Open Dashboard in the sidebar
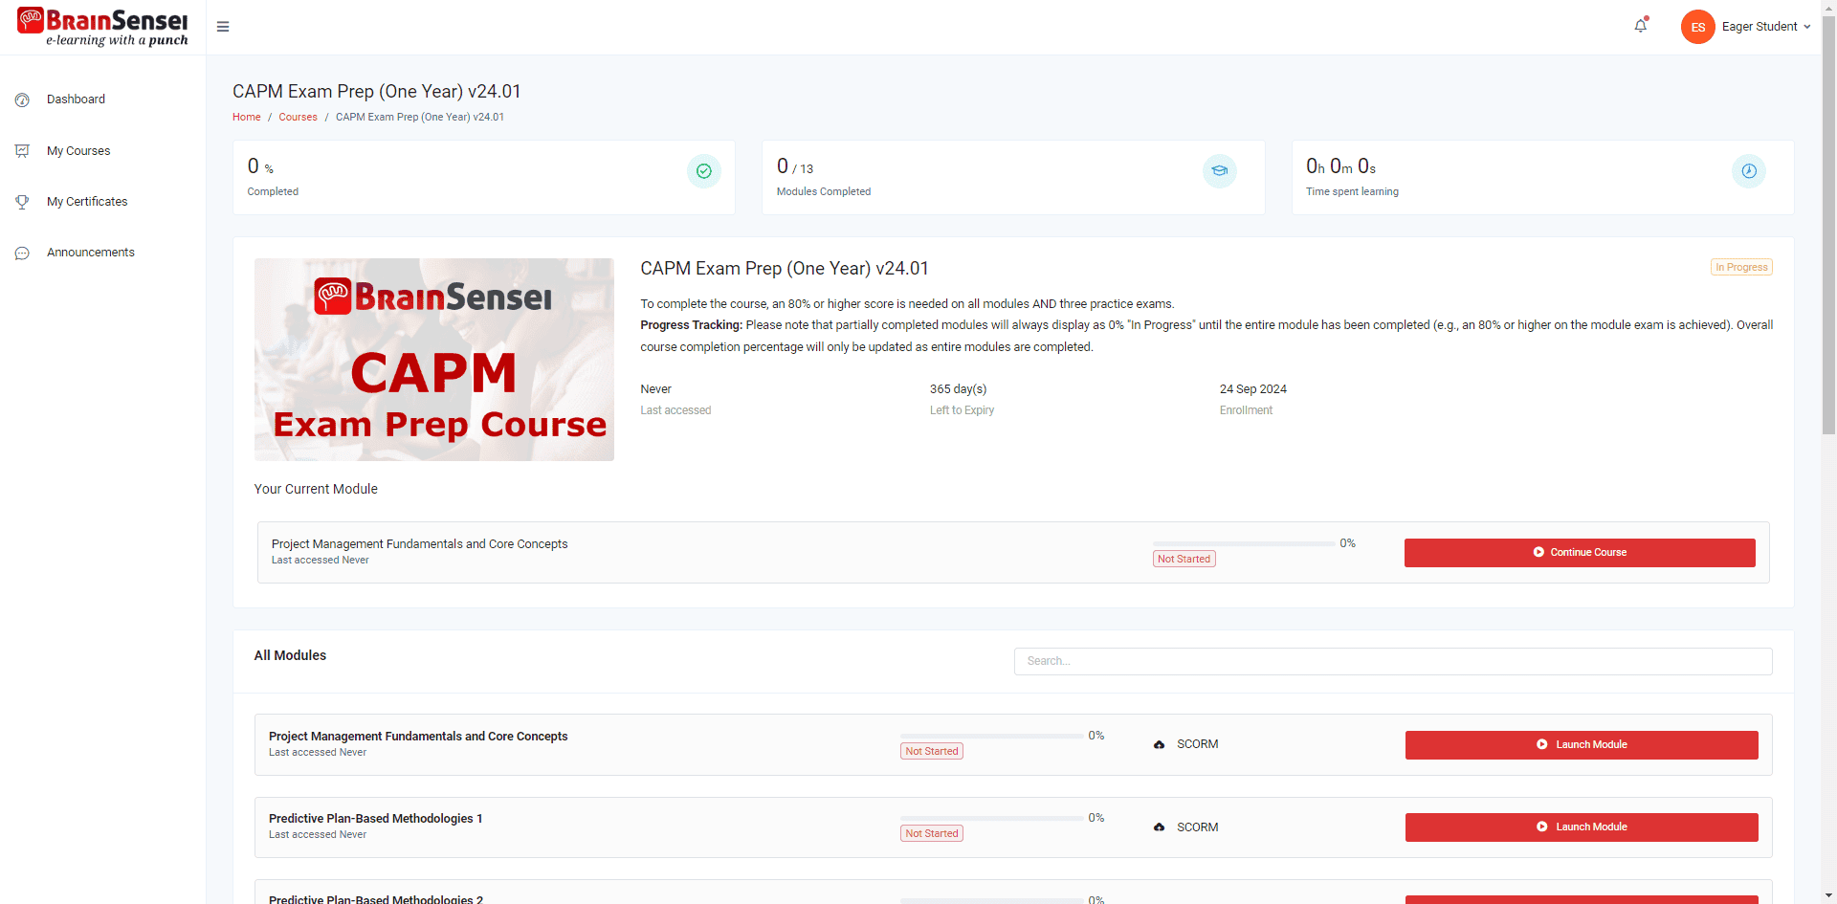 coord(76,99)
